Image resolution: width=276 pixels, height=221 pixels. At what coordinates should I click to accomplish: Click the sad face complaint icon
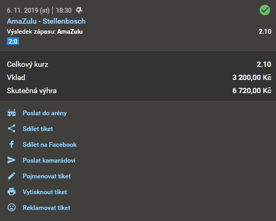point(12,207)
